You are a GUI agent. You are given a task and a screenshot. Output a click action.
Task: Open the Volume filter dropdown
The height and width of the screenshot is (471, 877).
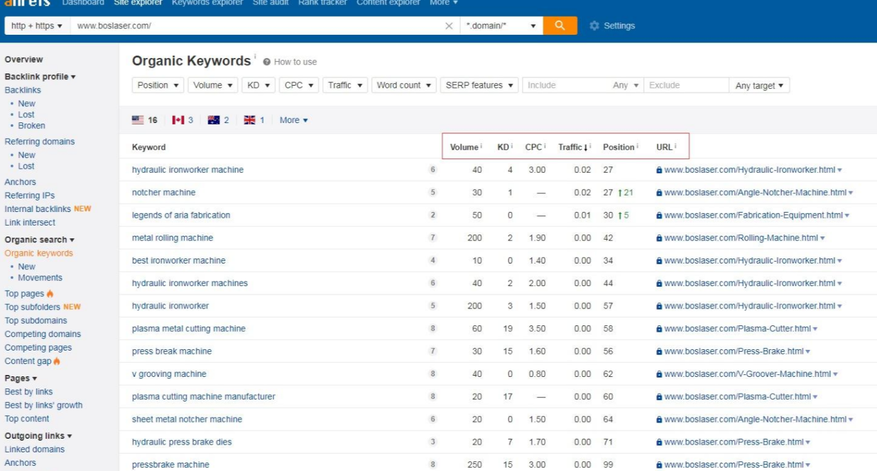coord(213,85)
